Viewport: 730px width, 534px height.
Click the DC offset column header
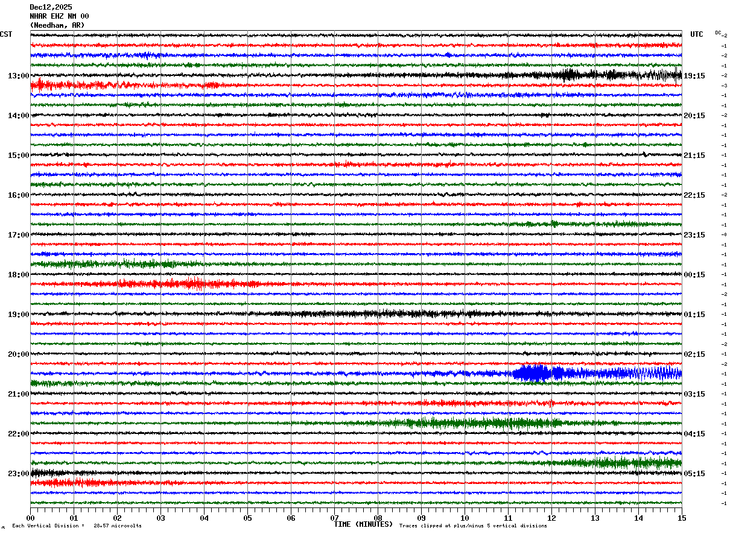tap(719, 33)
